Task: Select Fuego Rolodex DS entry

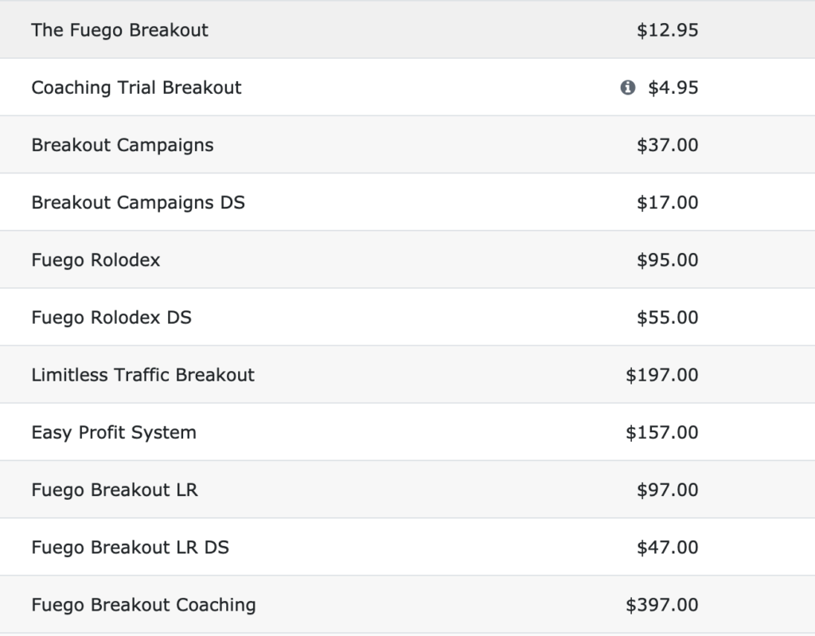Action: pyautogui.click(x=111, y=318)
